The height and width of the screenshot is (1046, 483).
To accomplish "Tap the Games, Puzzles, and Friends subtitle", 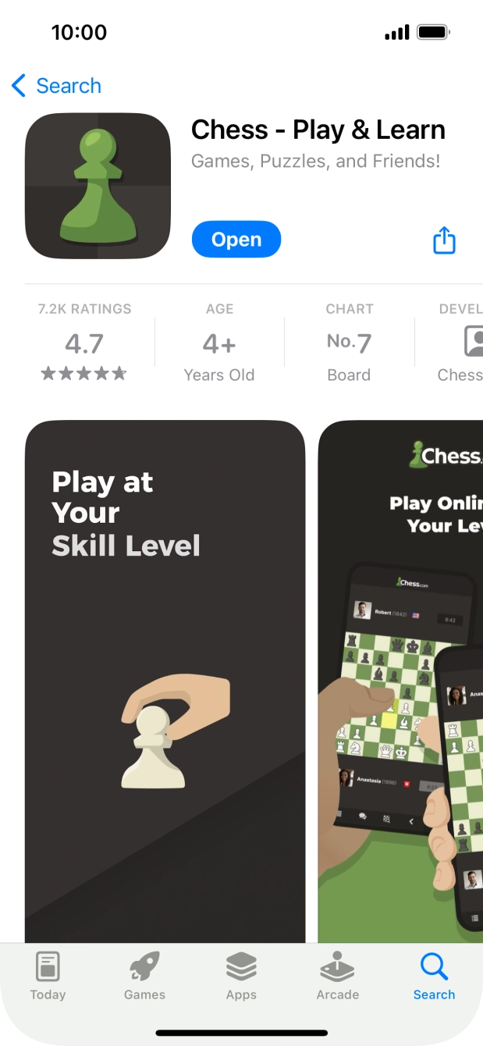I will pyautogui.click(x=316, y=161).
